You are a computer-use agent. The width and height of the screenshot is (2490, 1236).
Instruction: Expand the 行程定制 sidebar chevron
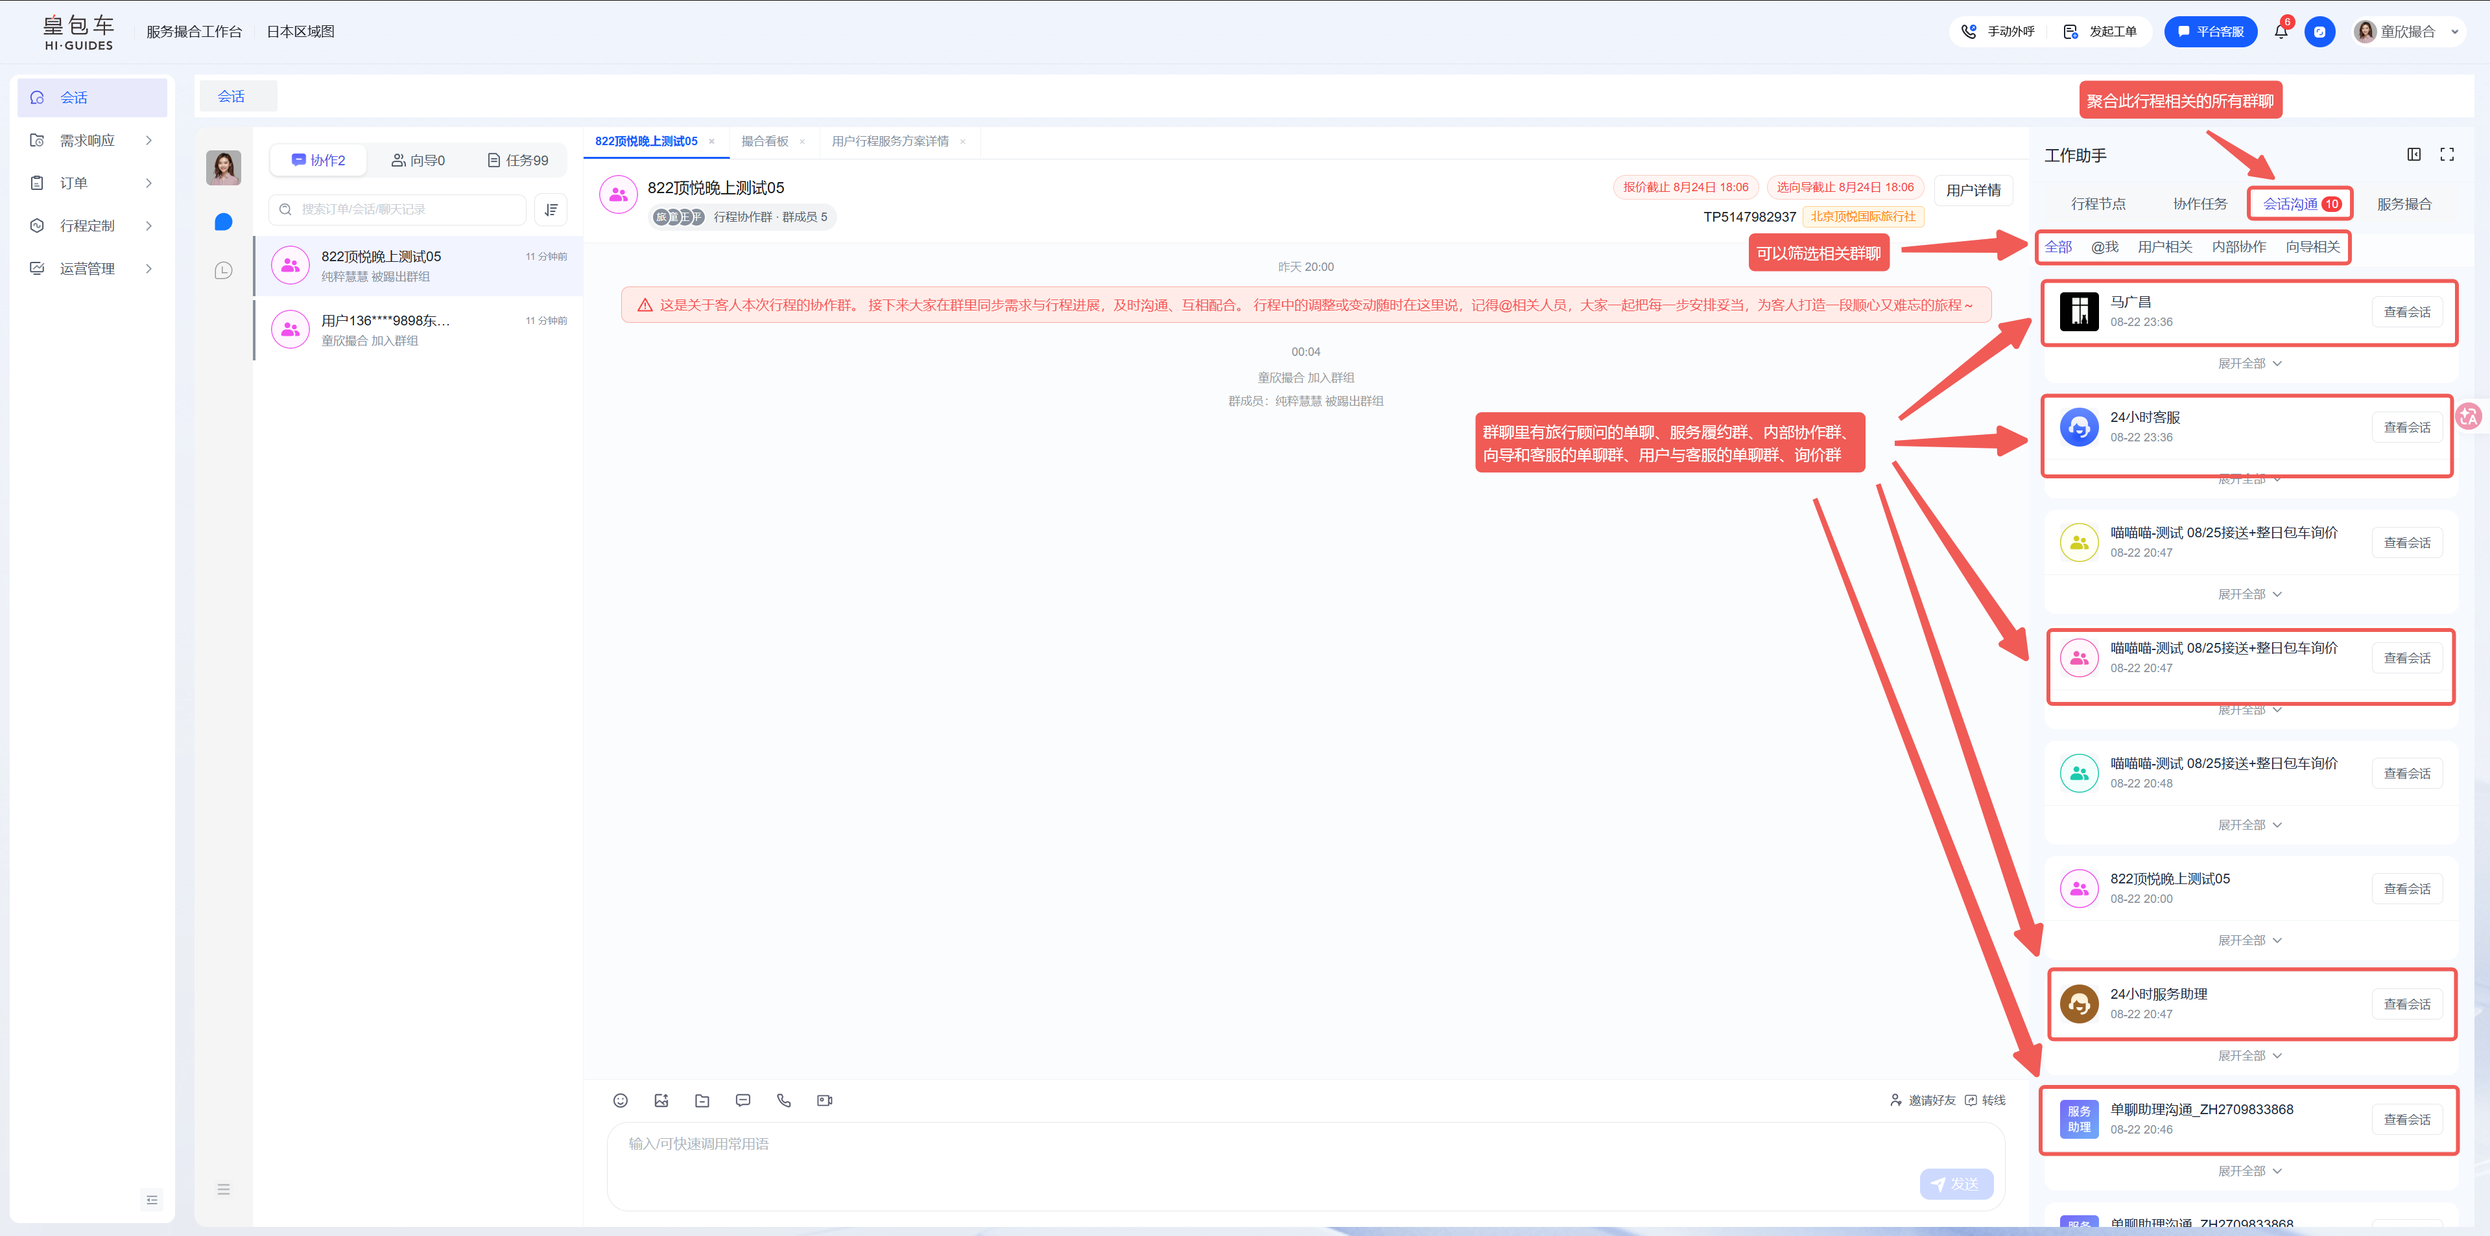tap(149, 226)
